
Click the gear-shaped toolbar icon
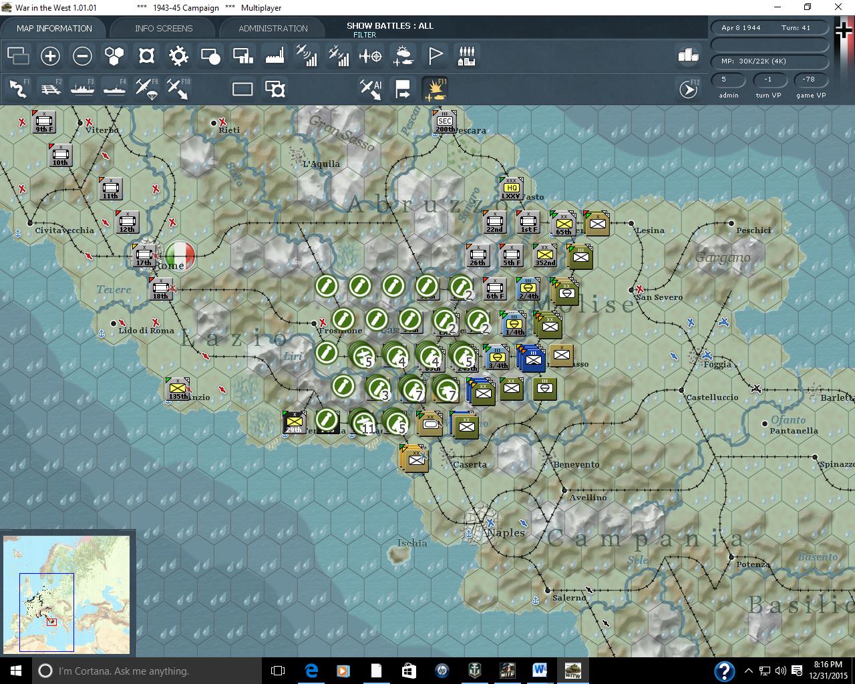tap(178, 56)
